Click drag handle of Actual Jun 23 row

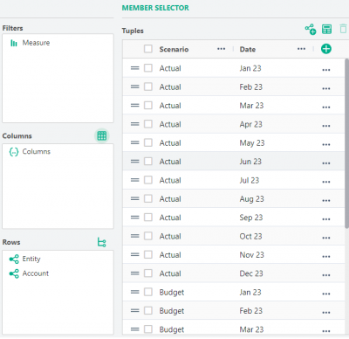(x=134, y=162)
